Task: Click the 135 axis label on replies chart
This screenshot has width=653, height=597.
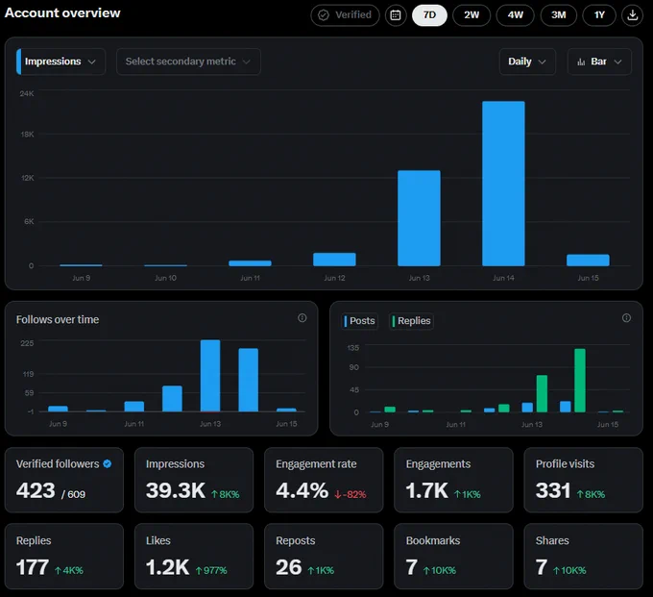Action: [x=353, y=348]
